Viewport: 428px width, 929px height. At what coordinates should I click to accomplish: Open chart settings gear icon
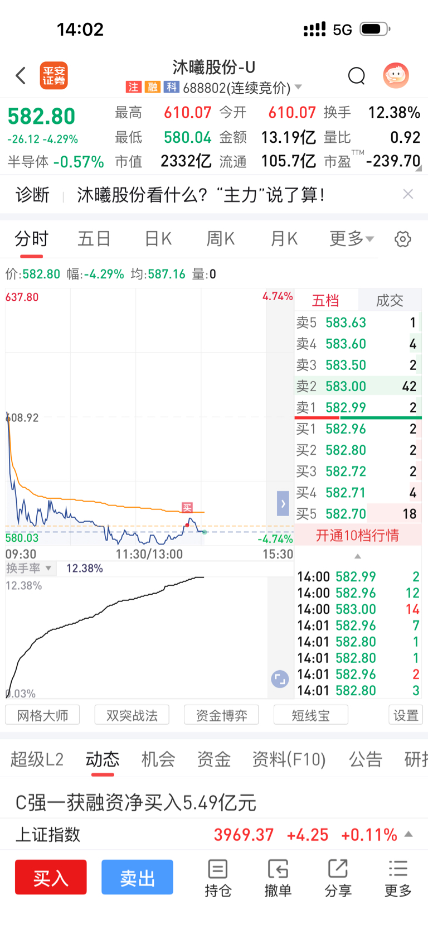coord(403,239)
